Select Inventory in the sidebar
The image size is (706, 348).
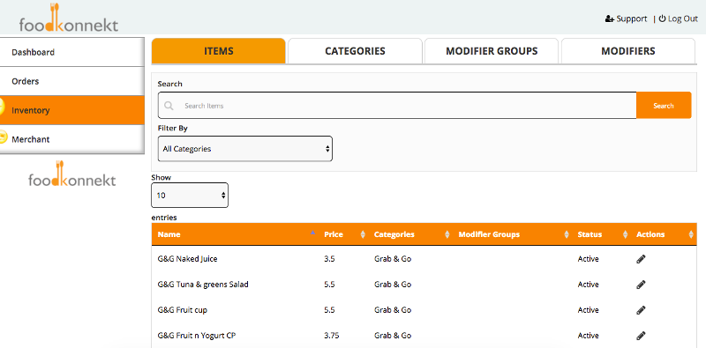(x=72, y=110)
